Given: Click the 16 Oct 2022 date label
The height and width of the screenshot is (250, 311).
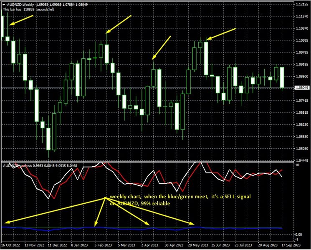Looking at the screenshot, I should click(10, 245).
